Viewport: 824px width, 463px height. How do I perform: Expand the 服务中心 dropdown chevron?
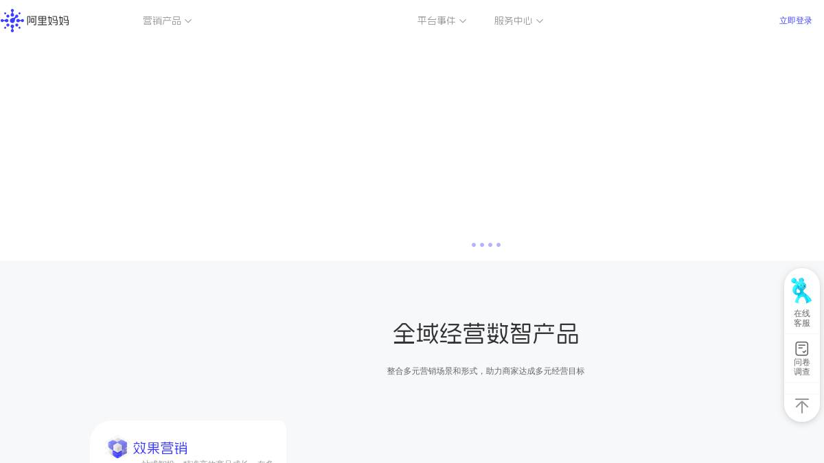pos(540,21)
